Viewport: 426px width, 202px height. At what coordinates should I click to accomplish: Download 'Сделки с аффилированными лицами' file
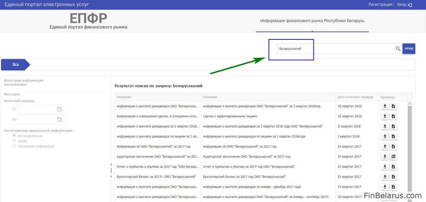(385, 117)
